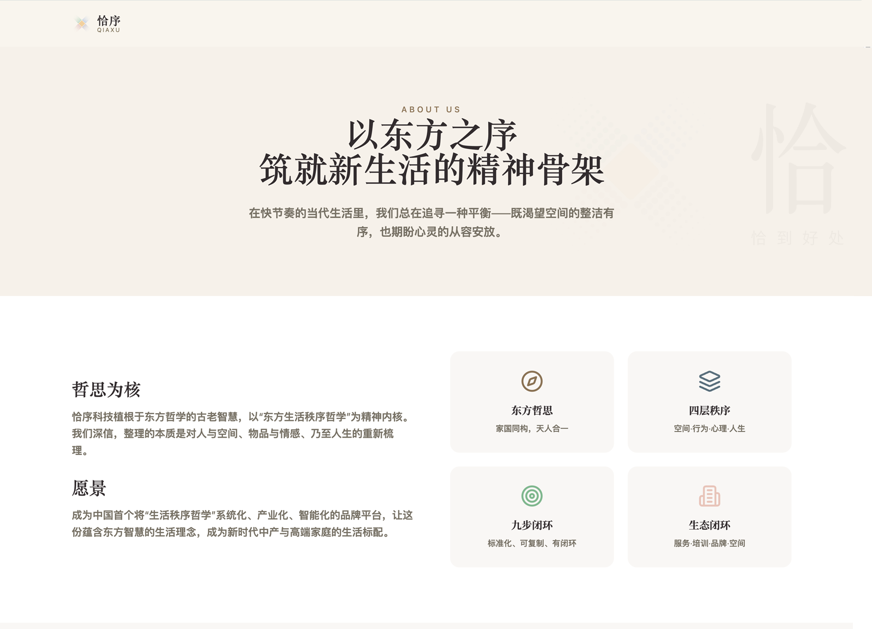Click the 哲思为核 section heading
This screenshot has height=629, width=872.
106,390
